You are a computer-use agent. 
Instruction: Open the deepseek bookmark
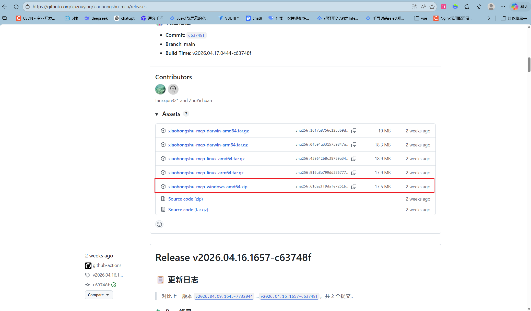96,18
